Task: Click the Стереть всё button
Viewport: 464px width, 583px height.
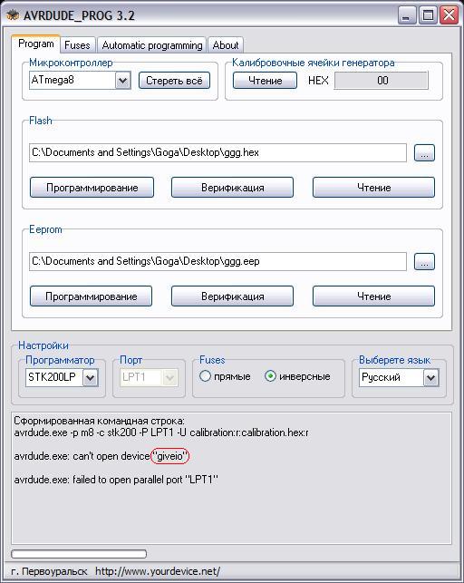Action: point(174,81)
